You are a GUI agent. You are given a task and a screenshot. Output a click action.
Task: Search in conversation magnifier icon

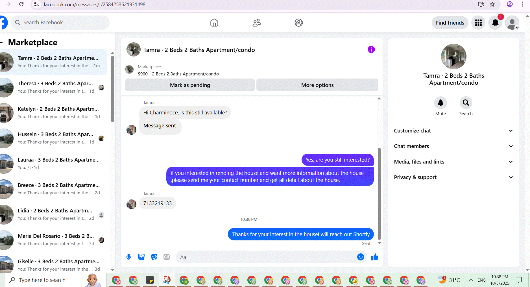[x=466, y=103]
